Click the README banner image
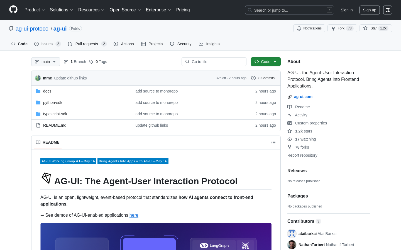This screenshot has height=250, width=401. coord(156,236)
